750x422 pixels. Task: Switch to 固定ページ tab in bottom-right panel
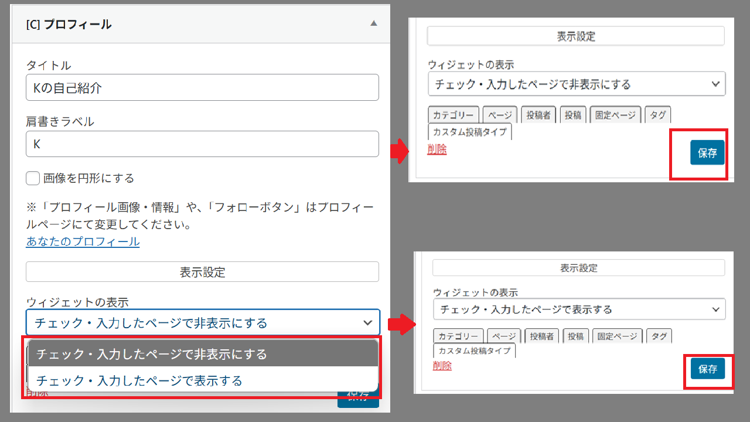click(x=617, y=336)
